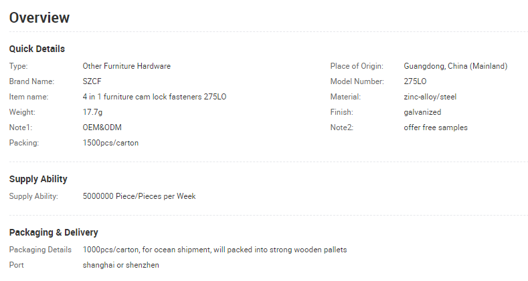The width and height of the screenshot is (528, 281).
Task: Click Guangdong, China (Mainland) origin value
Action: click(456, 66)
